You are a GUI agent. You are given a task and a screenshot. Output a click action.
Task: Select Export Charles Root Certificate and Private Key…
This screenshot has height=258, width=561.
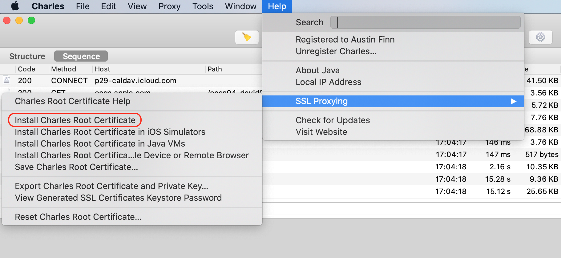pos(132,186)
